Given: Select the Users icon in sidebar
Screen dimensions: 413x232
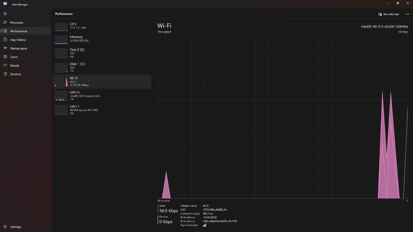Looking at the screenshot, I should pyautogui.click(x=5, y=57).
